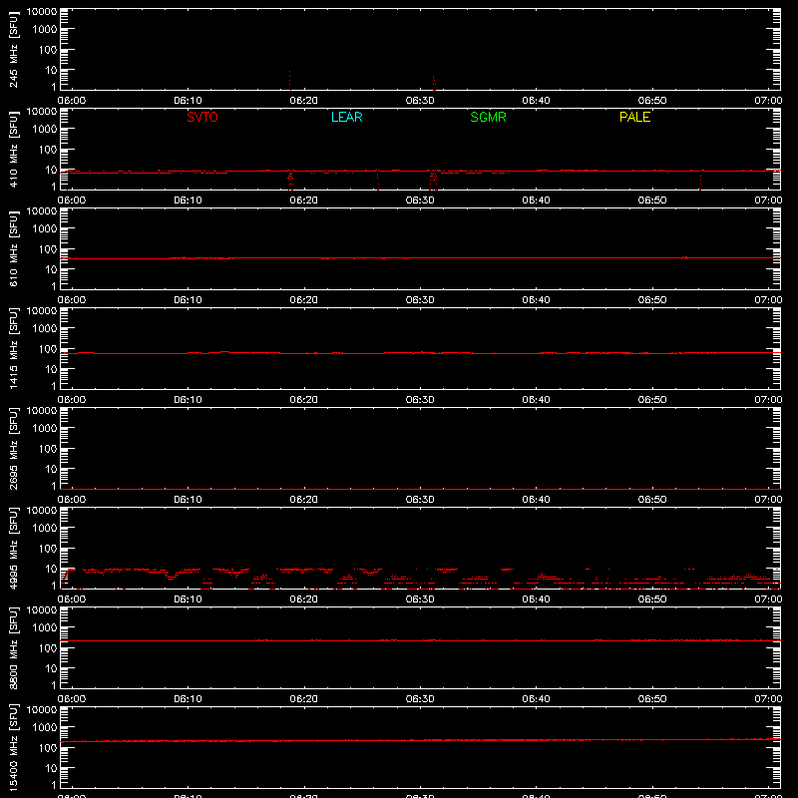
Task: Click the 100 tick label on 4995 MHz axis
Action: pyautogui.click(x=47, y=549)
